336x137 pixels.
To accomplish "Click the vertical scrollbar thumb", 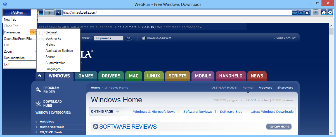I will 331,31.
